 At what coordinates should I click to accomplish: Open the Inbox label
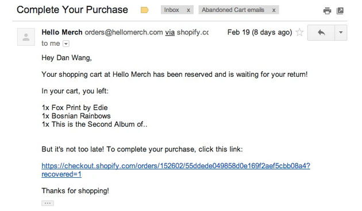[172, 10]
